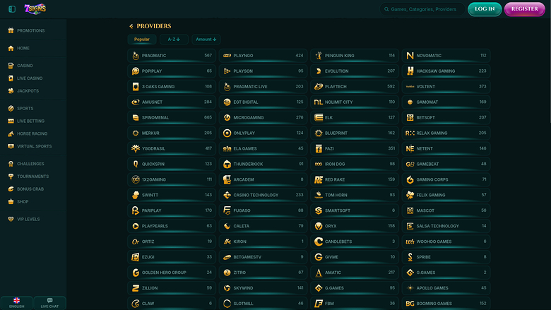Click the back arrow beside Providers
Viewport: 551px width, 310px height.
coord(131,26)
